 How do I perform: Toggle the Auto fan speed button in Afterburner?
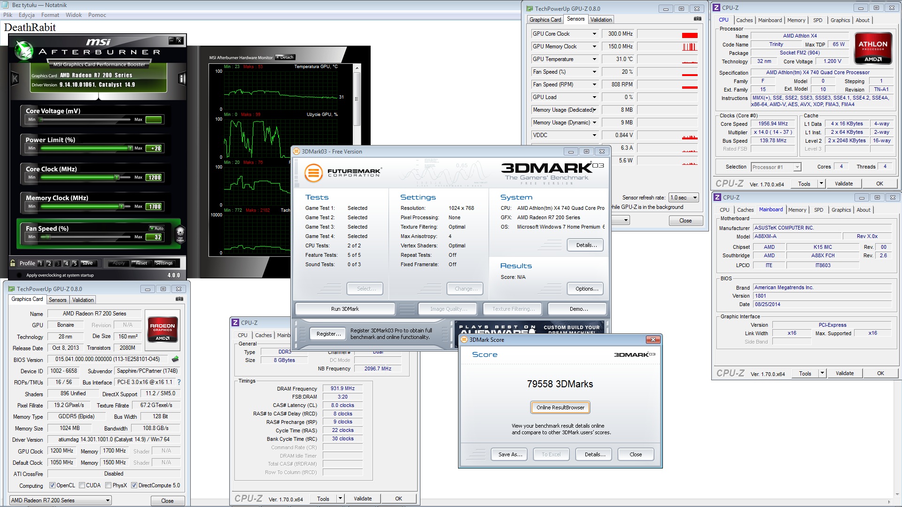(156, 229)
